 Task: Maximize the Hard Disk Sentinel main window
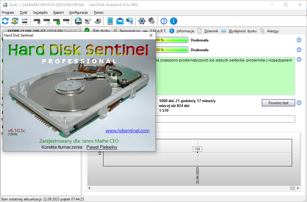click(x=286, y=5)
